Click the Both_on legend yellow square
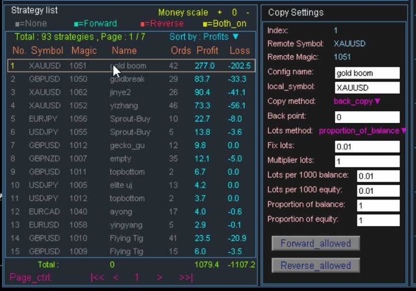The width and height of the screenshot is (416, 291). 205,24
